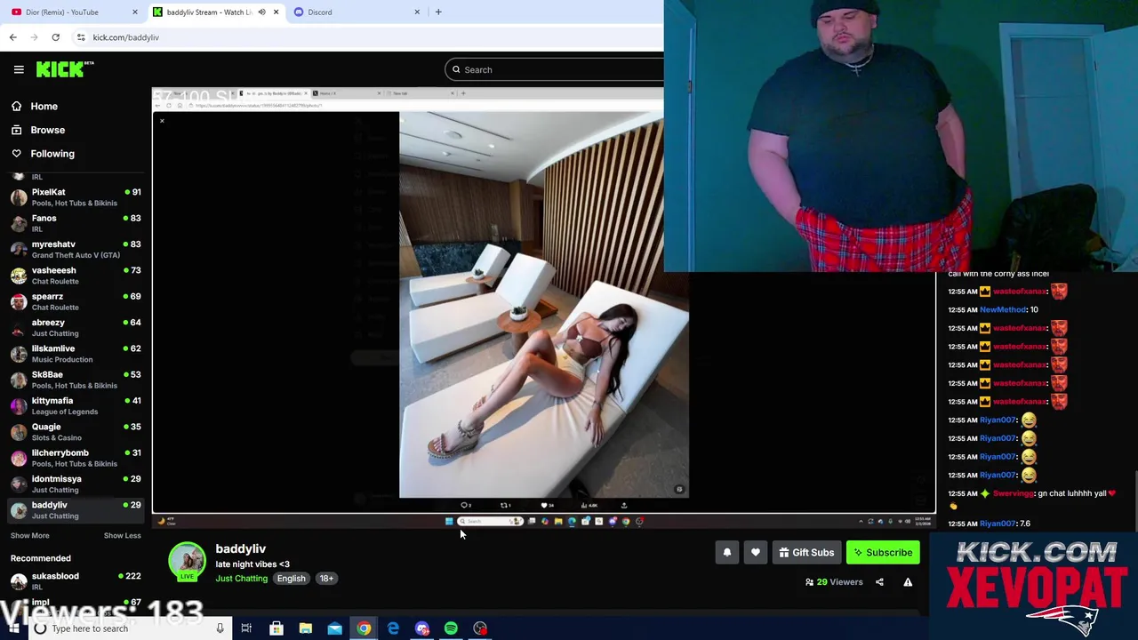Toggle notification bell for baddyliv
Viewport: 1138px width, 640px height.
point(726,553)
